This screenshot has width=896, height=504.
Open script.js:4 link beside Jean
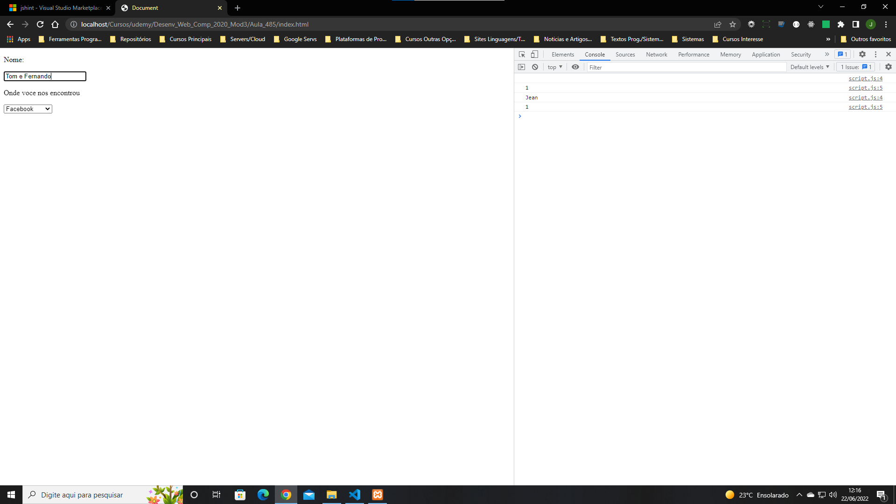coord(866,98)
